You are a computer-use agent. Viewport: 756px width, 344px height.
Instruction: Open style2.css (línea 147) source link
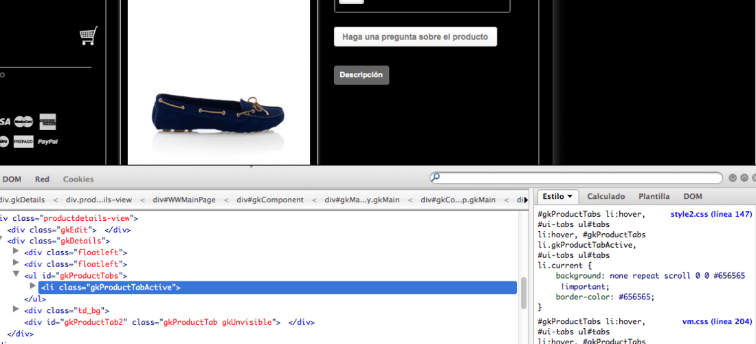pos(711,214)
